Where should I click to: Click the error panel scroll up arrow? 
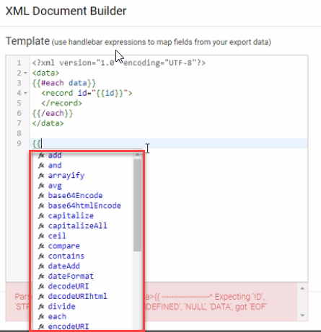tap(302, 288)
